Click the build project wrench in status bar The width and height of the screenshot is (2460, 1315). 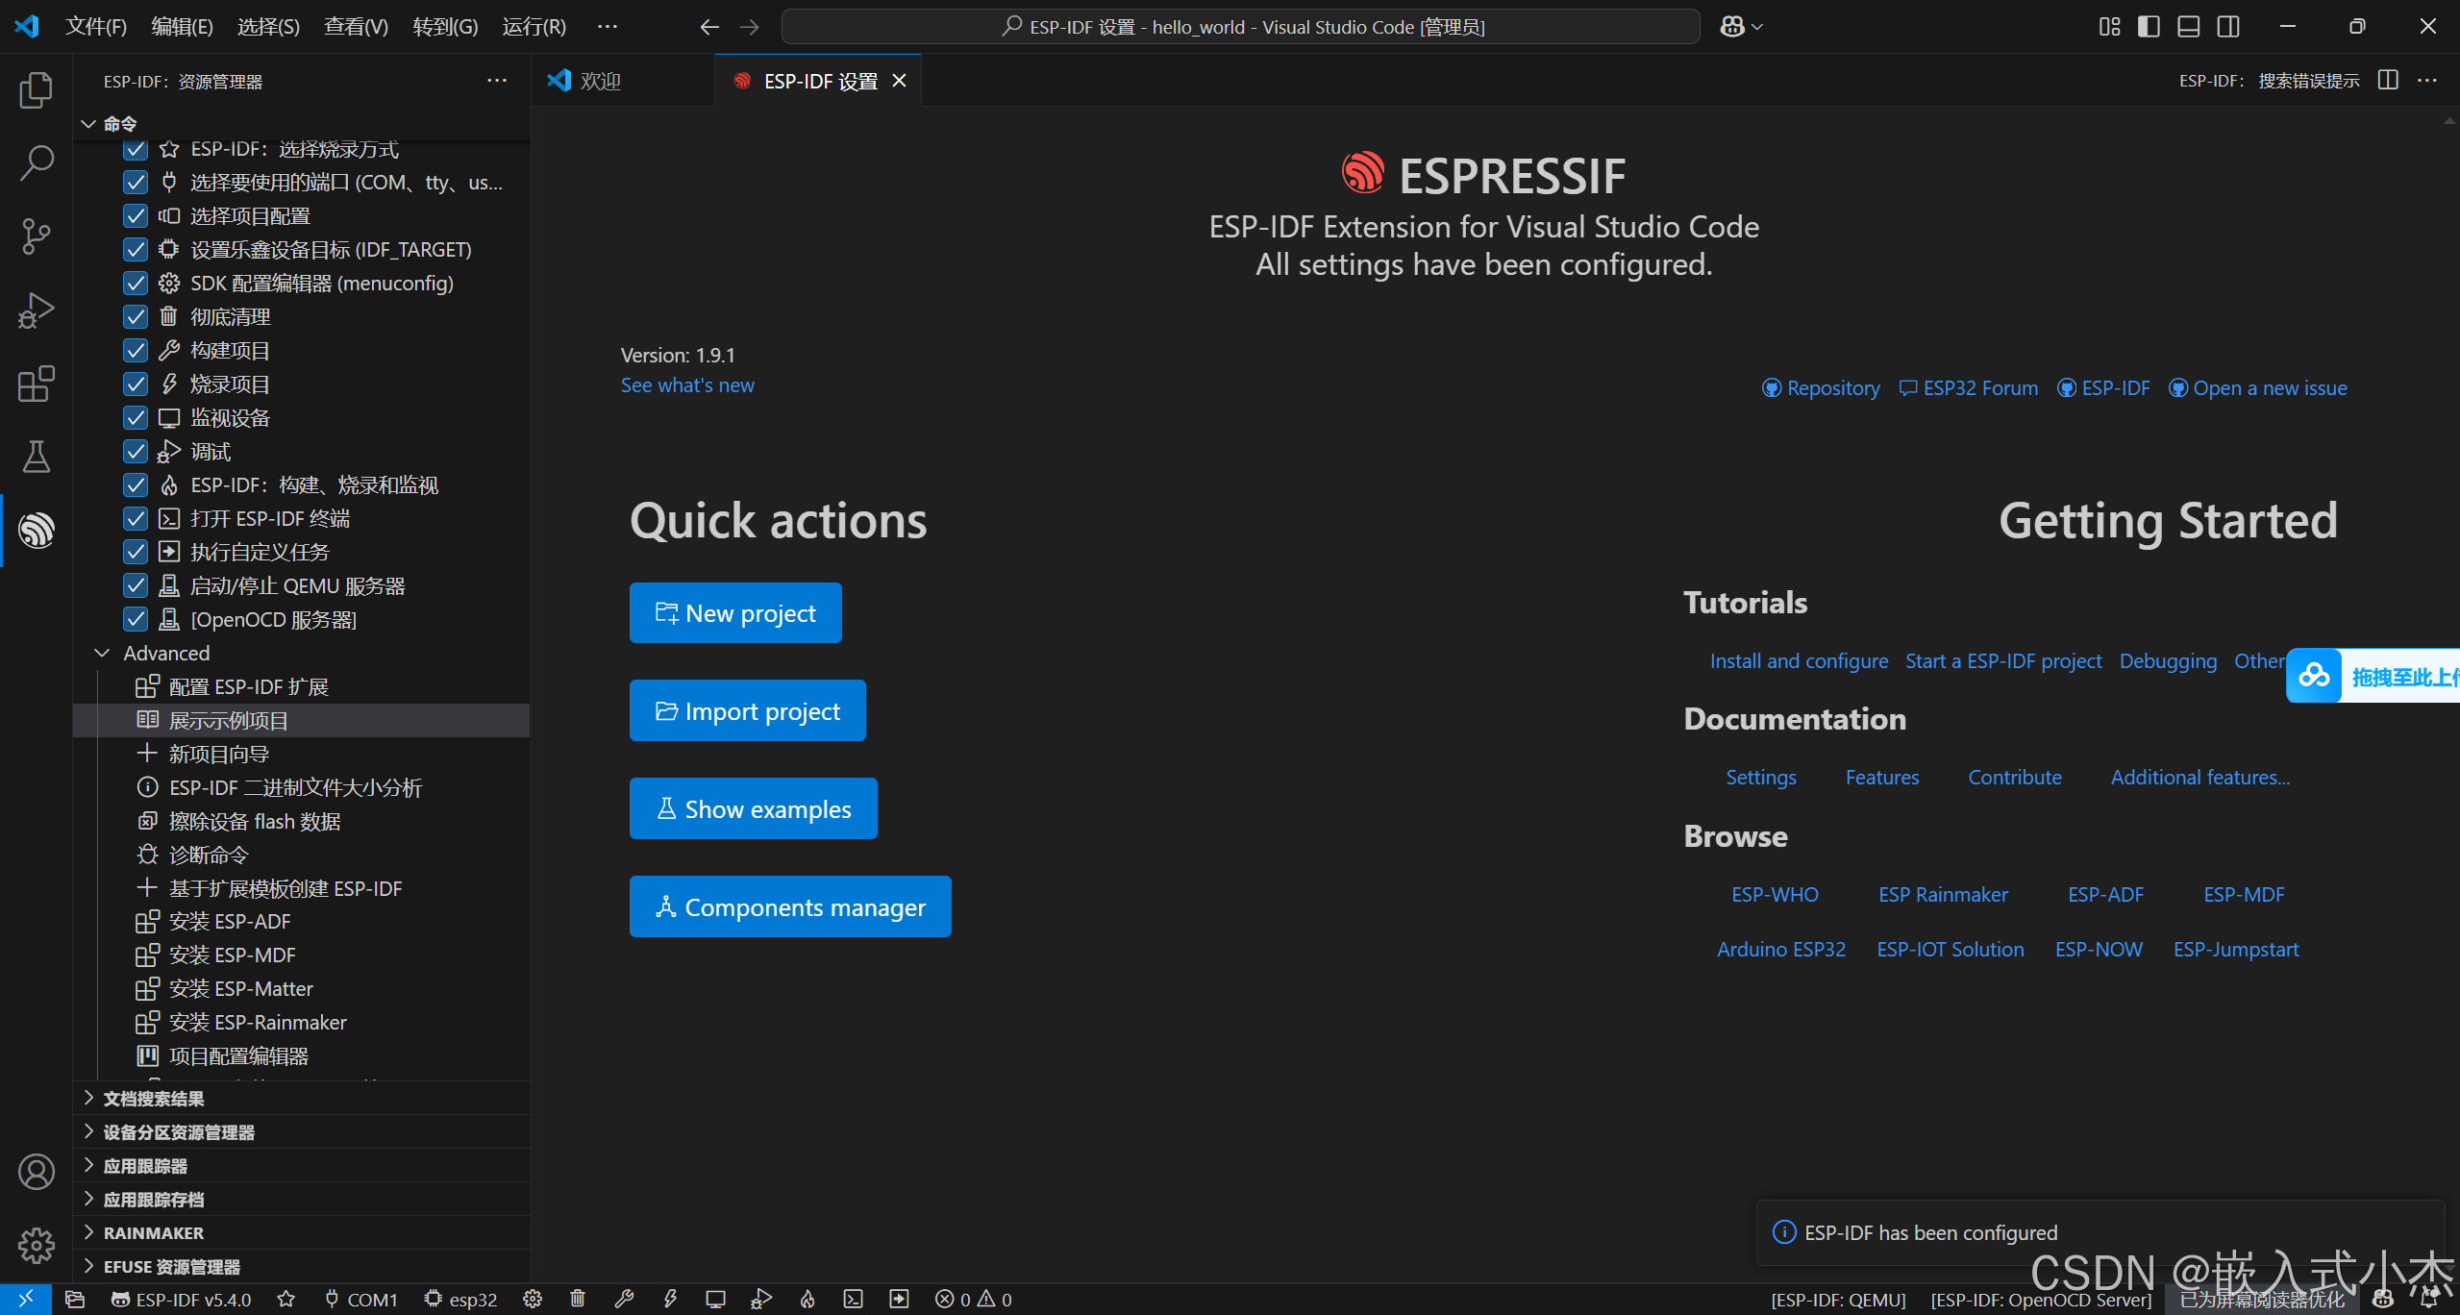[624, 1299]
